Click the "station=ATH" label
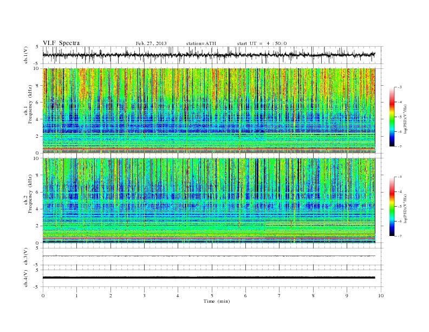429x332 pixels. tap(201, 43)
